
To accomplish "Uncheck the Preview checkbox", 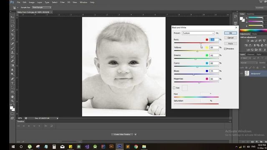I will click(225, 49).
